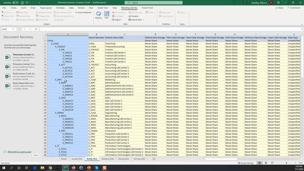Click Keep Only

click(x=22, y=12)
